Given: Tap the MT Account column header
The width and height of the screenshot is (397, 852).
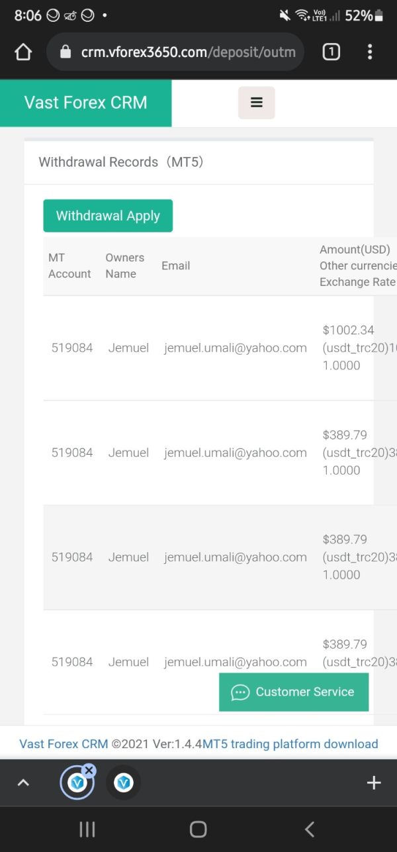Looking at the screenshot, I should tap(69, 266).
